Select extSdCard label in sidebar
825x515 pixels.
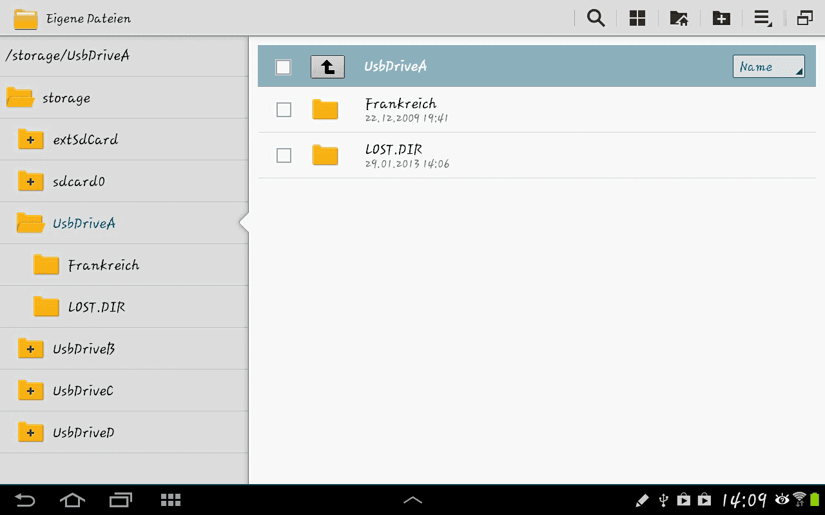tap(86, 140)
